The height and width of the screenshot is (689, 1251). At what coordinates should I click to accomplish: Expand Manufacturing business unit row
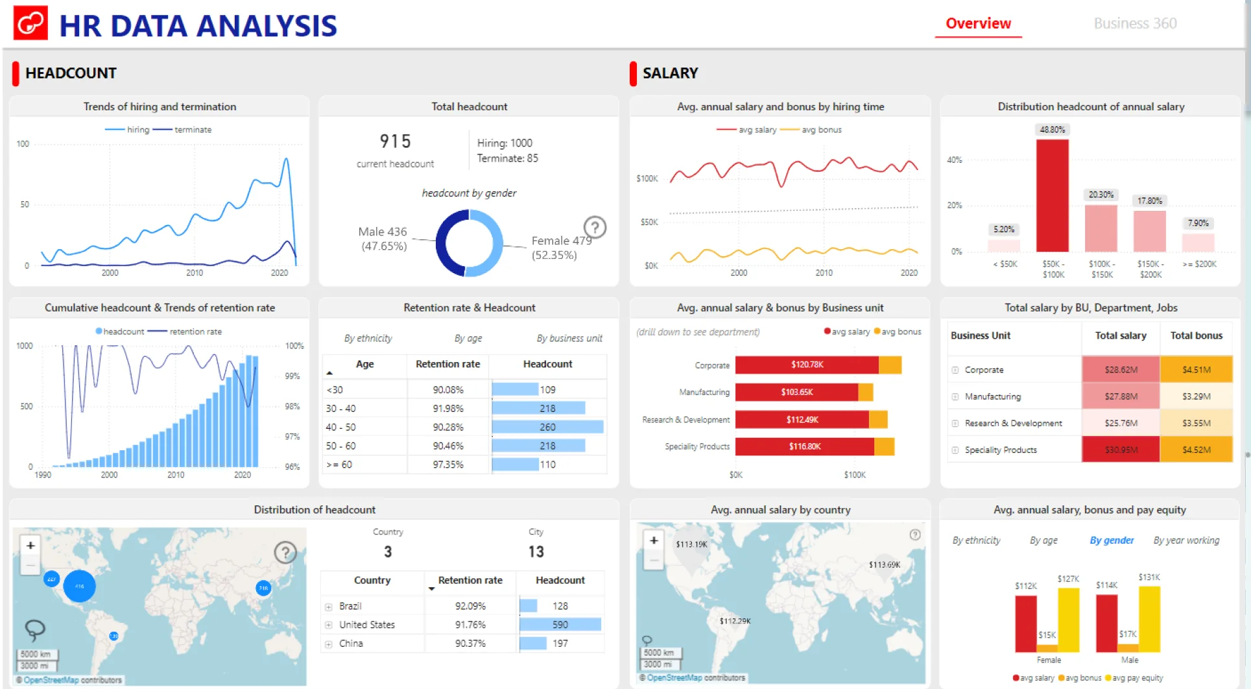[x=955, y=396]
